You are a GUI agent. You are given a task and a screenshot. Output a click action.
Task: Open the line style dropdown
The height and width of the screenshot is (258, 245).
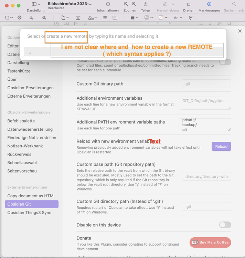coord(135,18)
